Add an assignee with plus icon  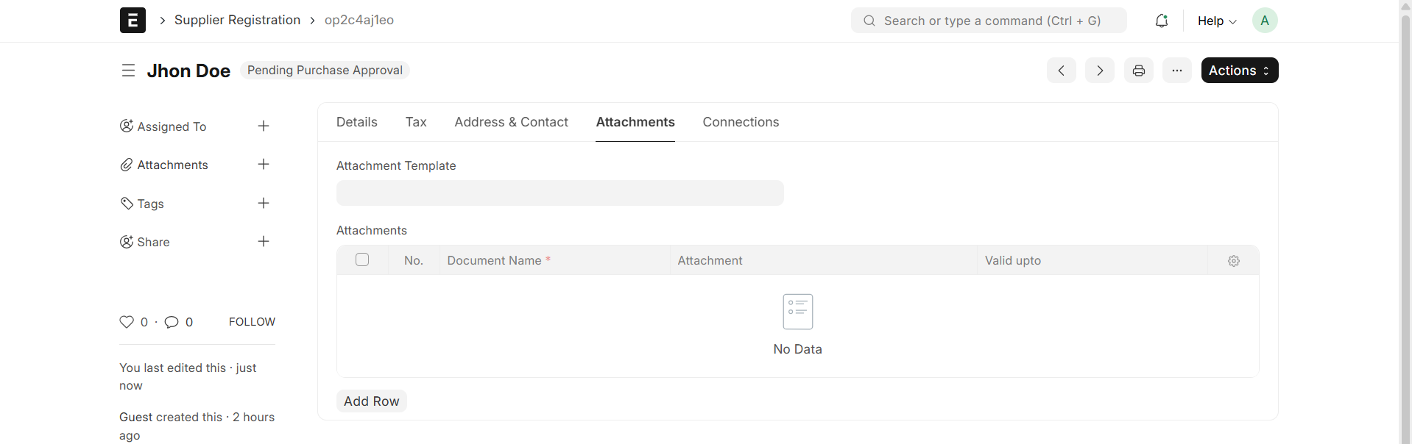tap(264, 126)
